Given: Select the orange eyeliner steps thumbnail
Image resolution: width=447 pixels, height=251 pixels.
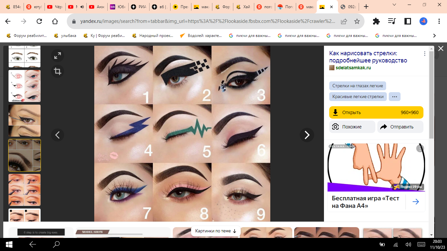Looking at the screenshot, I should pyautogui.click(x=25, y=190).
